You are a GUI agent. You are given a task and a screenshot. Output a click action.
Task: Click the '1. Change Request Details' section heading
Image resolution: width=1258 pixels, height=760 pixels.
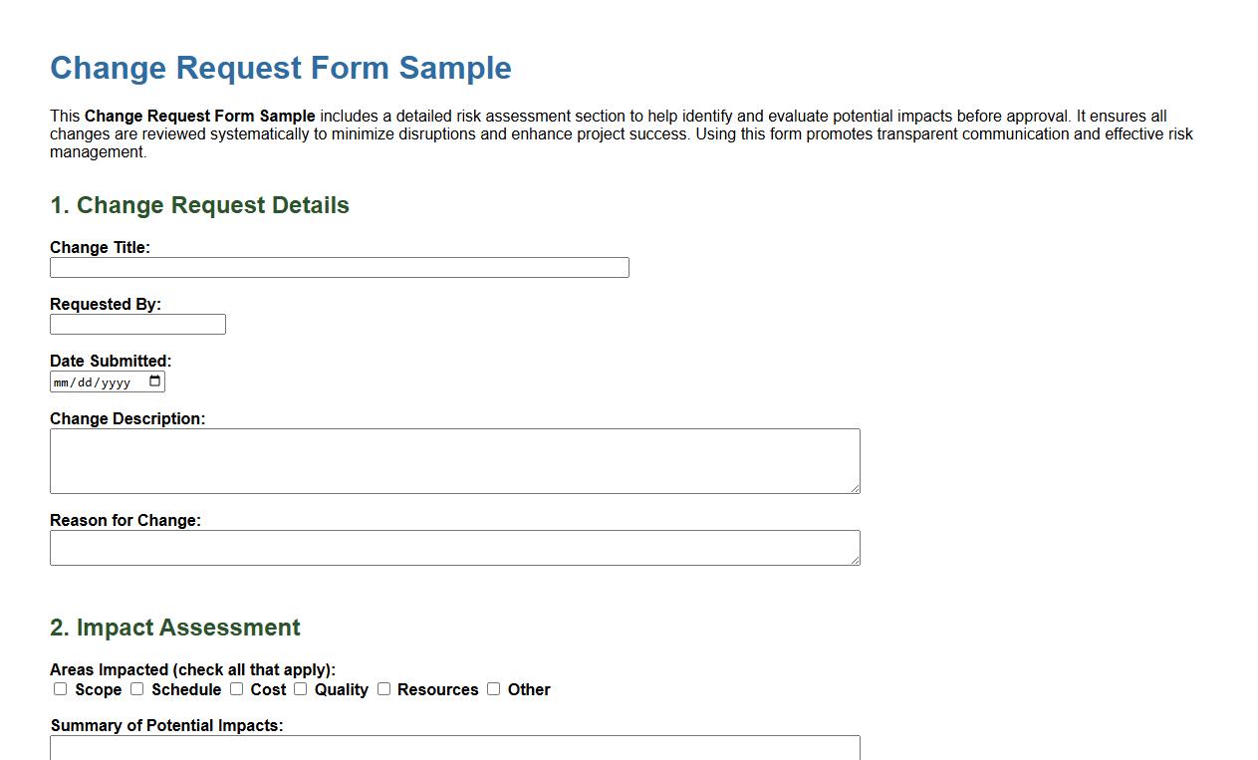(199, 205)
